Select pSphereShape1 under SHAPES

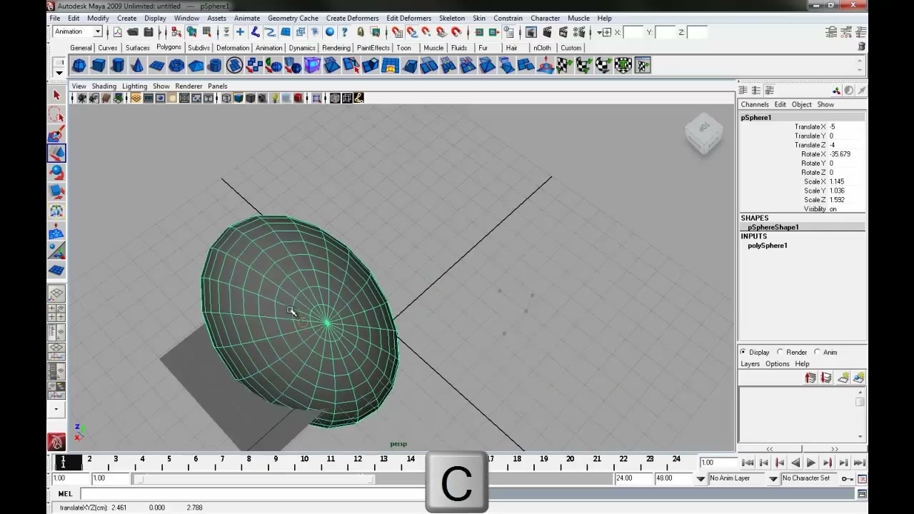(x=773, y=227)
